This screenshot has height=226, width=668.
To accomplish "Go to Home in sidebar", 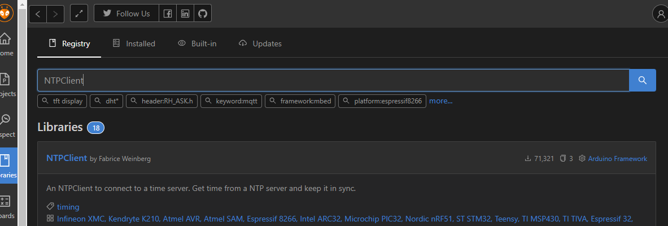I will click(x=6, y=44).
